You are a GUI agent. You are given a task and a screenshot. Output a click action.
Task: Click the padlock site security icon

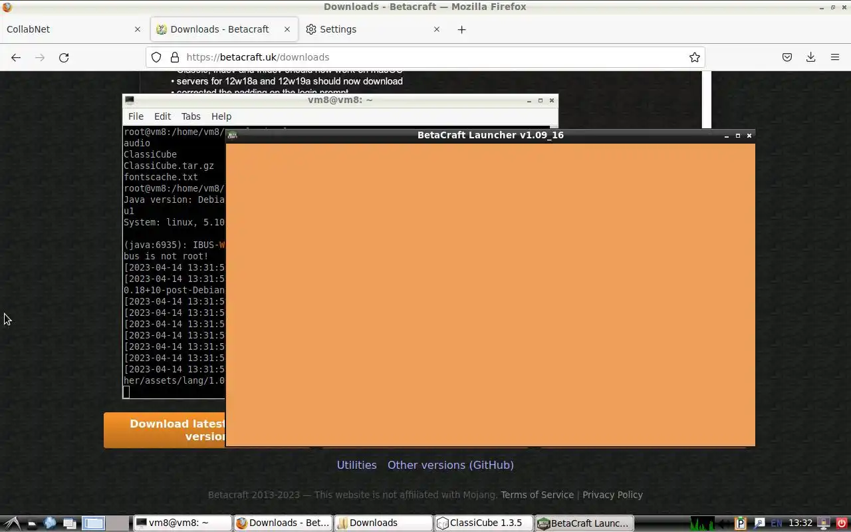point(175,57)
